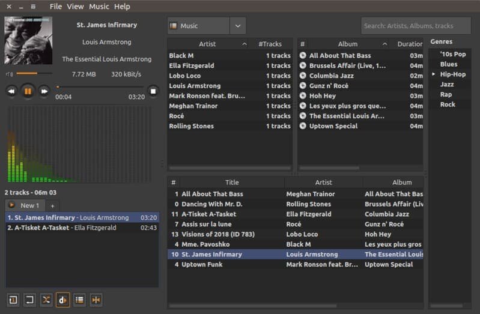
Task: Click the disc icon beside Columbia Jazz album
Action: (303, 76)
